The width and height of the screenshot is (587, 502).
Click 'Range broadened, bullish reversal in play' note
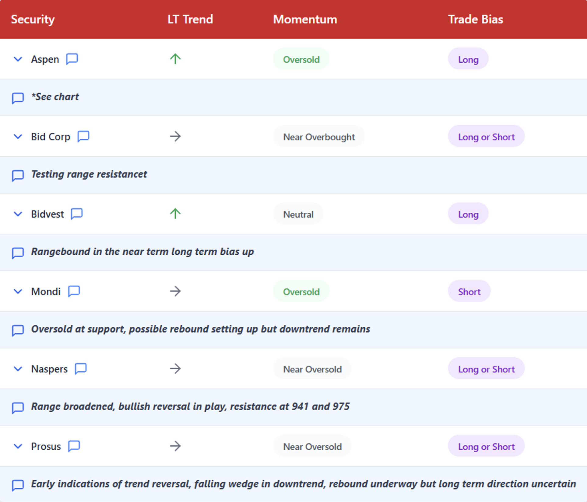[x=190, y=406]
